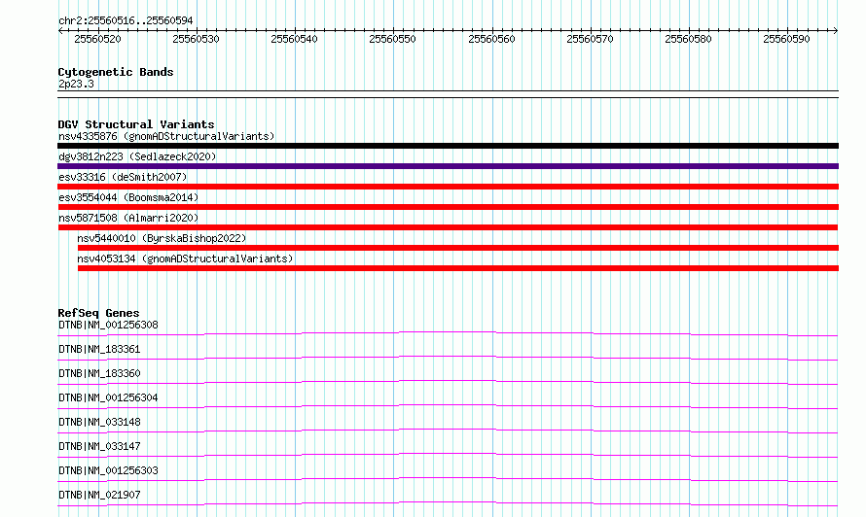Screen dimensions: 866x517
Task: Click the DTNB|NM_183361 transcript label
Action: [99, 349]
